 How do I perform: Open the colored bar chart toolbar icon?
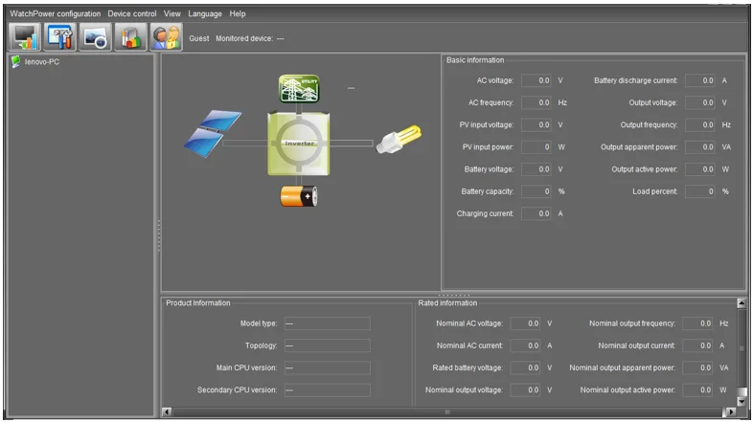[x=130, y=36]
